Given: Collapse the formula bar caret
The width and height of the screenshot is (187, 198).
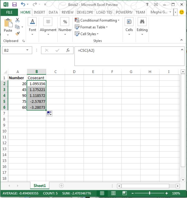Looking at the screenshot, I should click(x=182, y=50).
